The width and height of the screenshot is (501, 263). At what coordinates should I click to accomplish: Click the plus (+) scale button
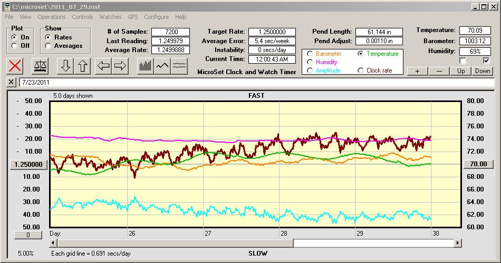[x=417, y=71]
